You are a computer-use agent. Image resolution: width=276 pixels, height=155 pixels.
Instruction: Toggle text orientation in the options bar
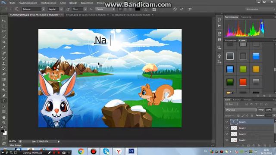tap(16, 9)
